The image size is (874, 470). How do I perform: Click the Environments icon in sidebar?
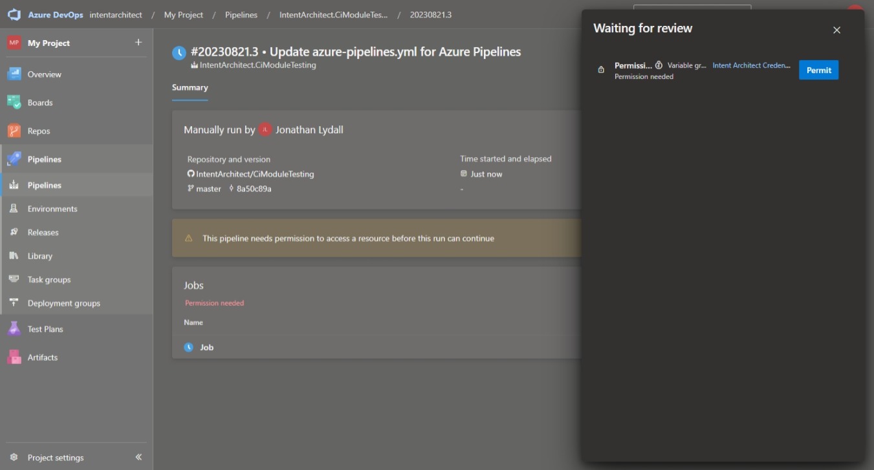(x=14, y=209)
